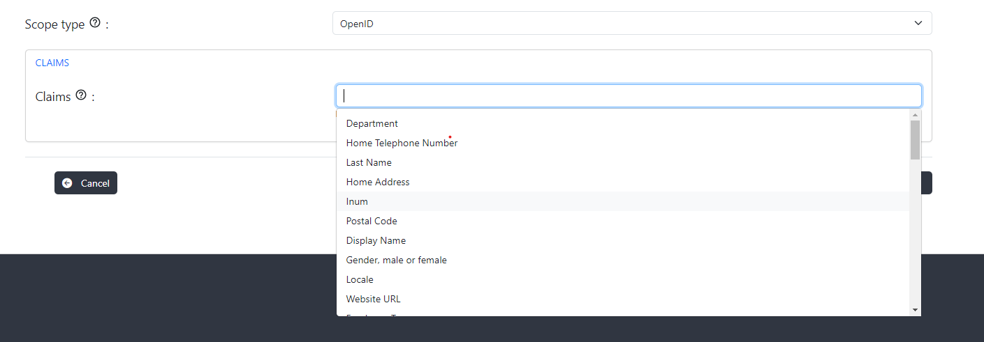Open the Scope type dropdown showing OpenID
This screenshot has width=984, height=342.
tap(631, 24)
